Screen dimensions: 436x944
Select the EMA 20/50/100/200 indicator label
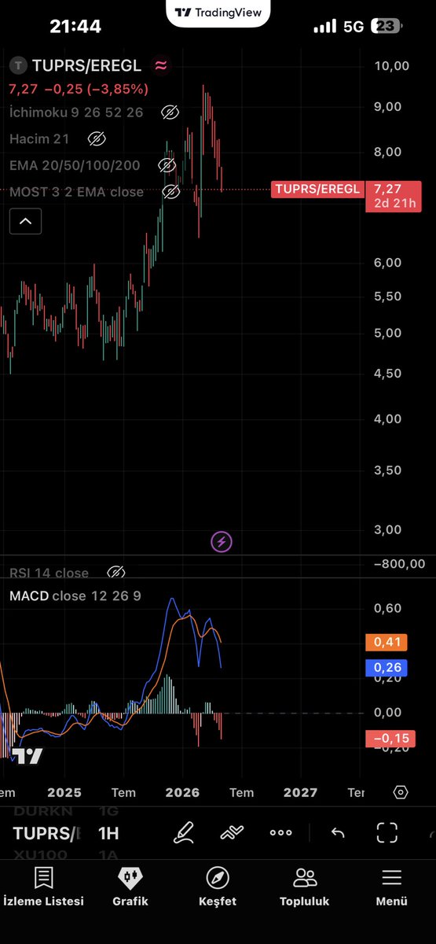pyautogui.click(x=75, y=165)
